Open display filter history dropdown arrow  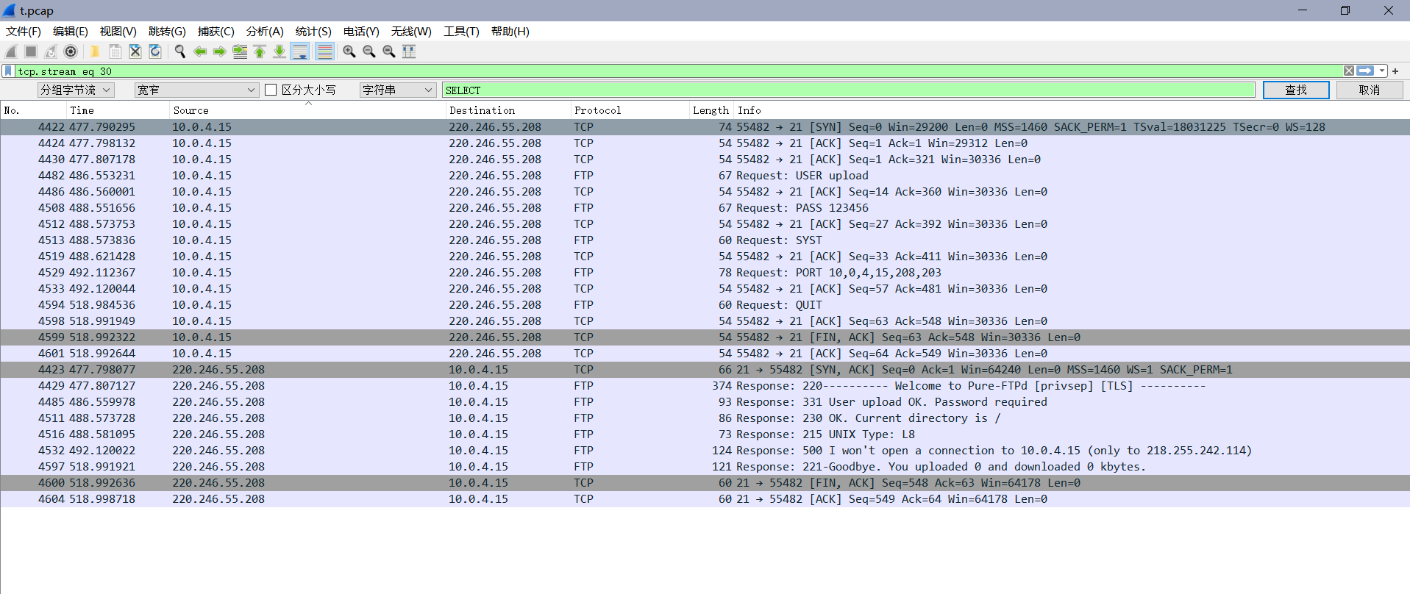point(1382,71)
